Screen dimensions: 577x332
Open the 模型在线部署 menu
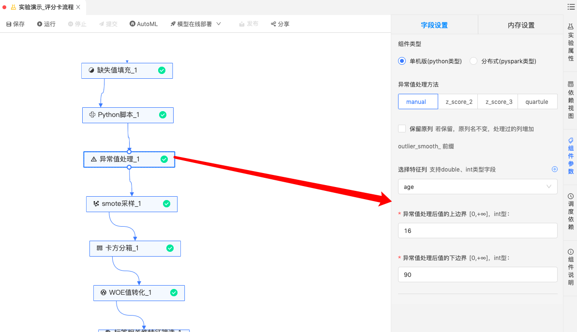point(195,24)
